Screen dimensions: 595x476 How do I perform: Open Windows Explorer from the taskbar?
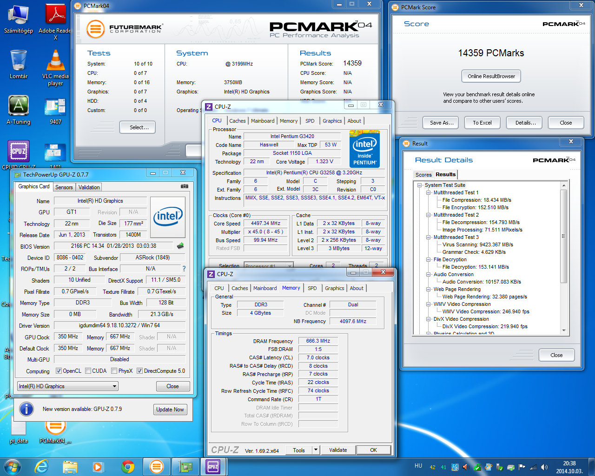pyautogui.click(x=70, y=466)
